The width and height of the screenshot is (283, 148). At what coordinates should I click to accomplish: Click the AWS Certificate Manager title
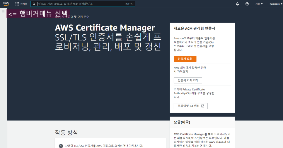pyautogui.click(x=105, y=28)
